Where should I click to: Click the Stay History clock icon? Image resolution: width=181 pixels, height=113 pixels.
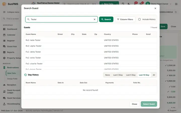(25, 75)
